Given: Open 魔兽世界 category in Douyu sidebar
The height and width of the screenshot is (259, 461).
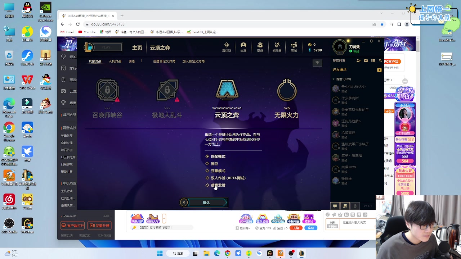Looking at the screenshot, I should (67, 172).
